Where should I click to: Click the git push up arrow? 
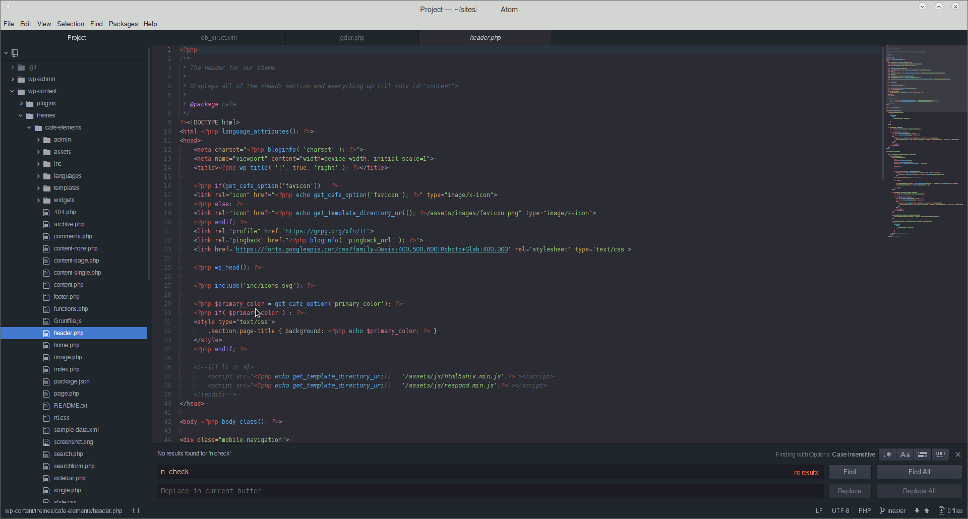point(927,511)
